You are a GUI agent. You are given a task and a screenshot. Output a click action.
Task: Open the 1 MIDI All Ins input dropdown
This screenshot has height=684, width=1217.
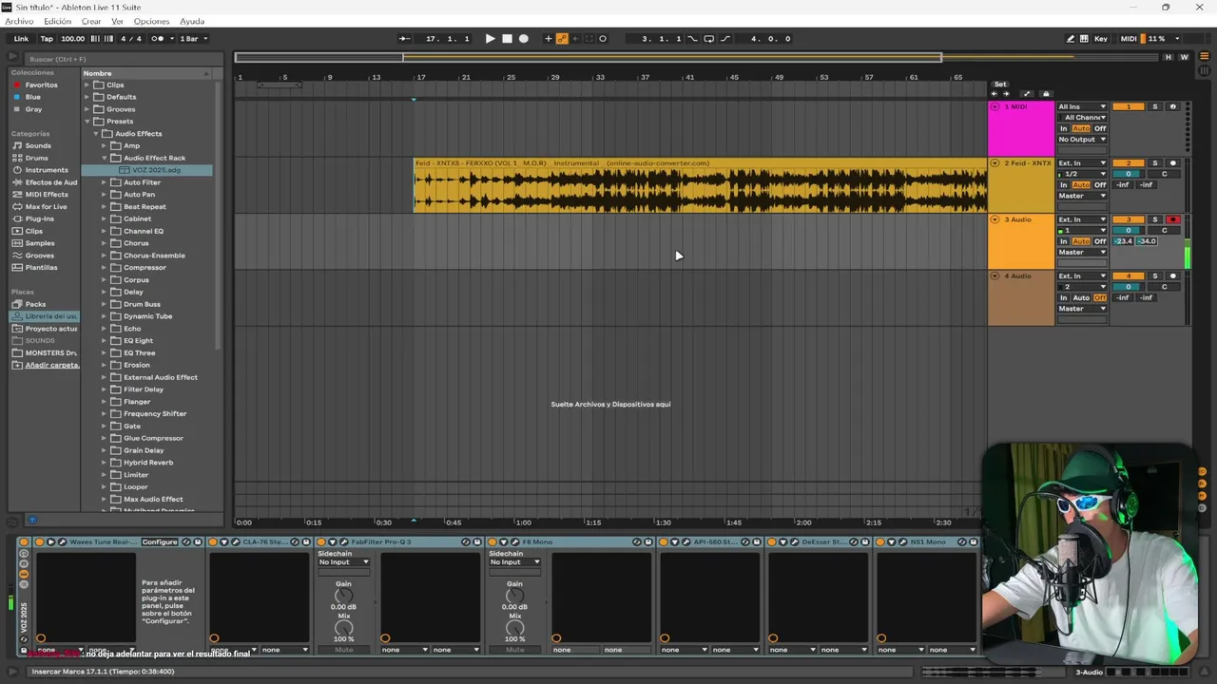(x=1082, y=106)
